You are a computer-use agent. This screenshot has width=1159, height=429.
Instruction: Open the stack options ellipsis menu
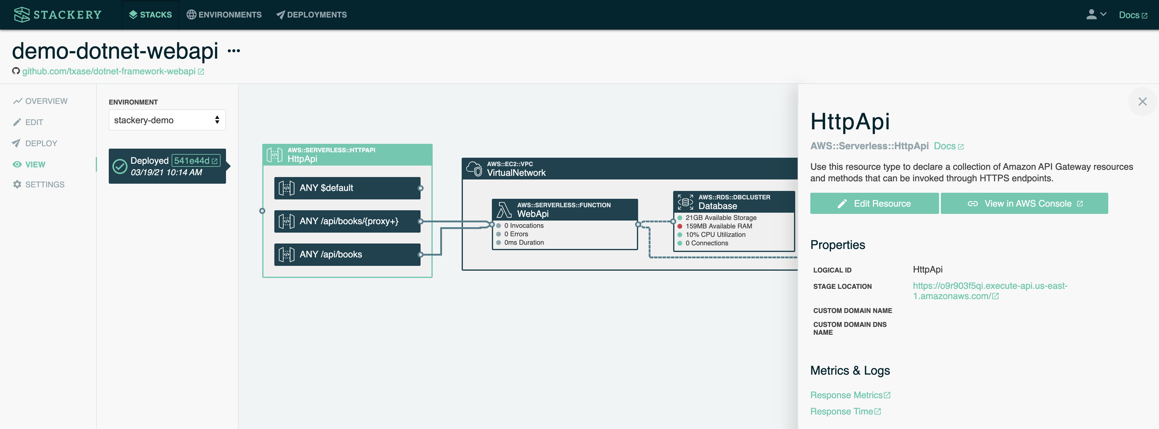click(x=234, y=51)
